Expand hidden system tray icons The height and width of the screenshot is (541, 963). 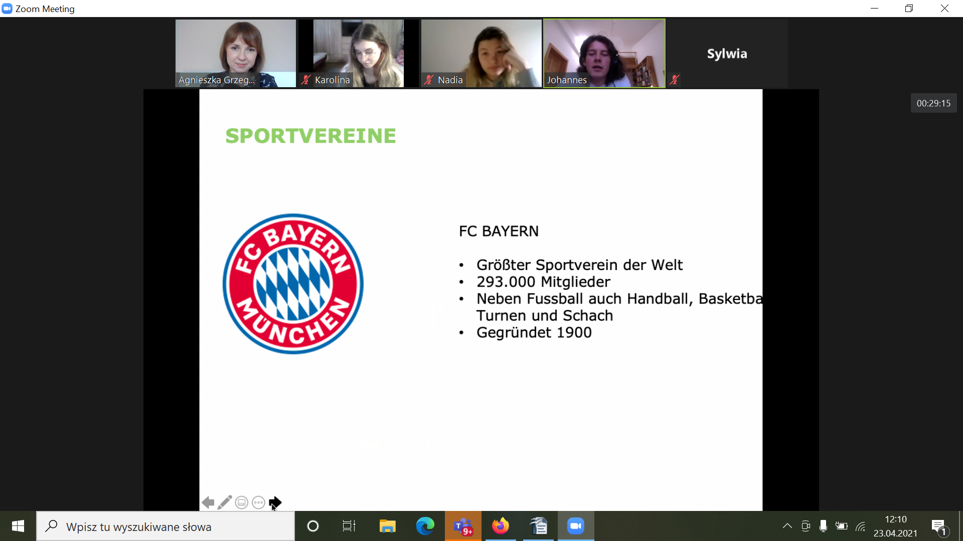tap(787, 526)
